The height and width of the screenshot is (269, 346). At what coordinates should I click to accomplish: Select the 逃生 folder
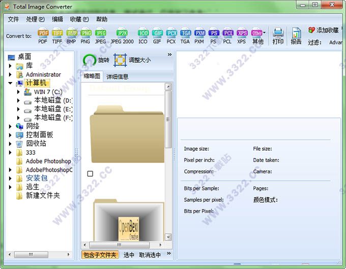pos(28,187)
